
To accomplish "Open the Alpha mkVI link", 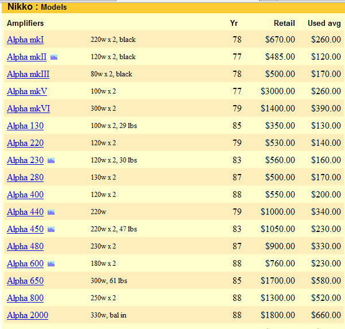I will tap(28, 109).
